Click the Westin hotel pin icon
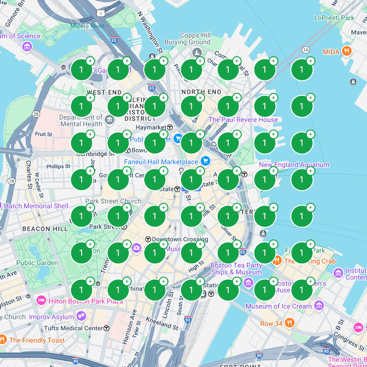The width and height of the screenshot is (367, 367). (x=358, y=327)
